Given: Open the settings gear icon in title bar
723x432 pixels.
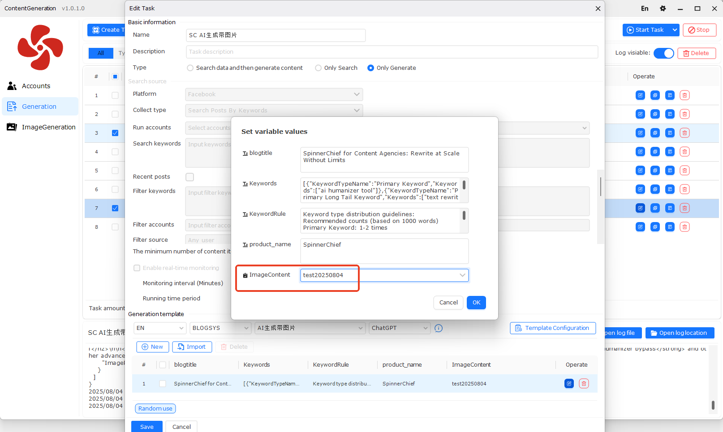Looking at the screenshot, I should 663,9.
